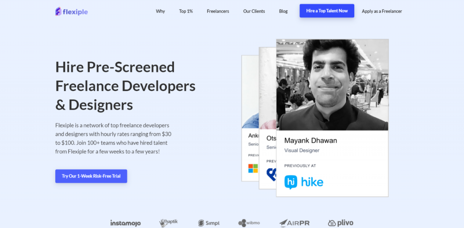
Task: Click the Instamojo client logo
Action: coord(126,223)
